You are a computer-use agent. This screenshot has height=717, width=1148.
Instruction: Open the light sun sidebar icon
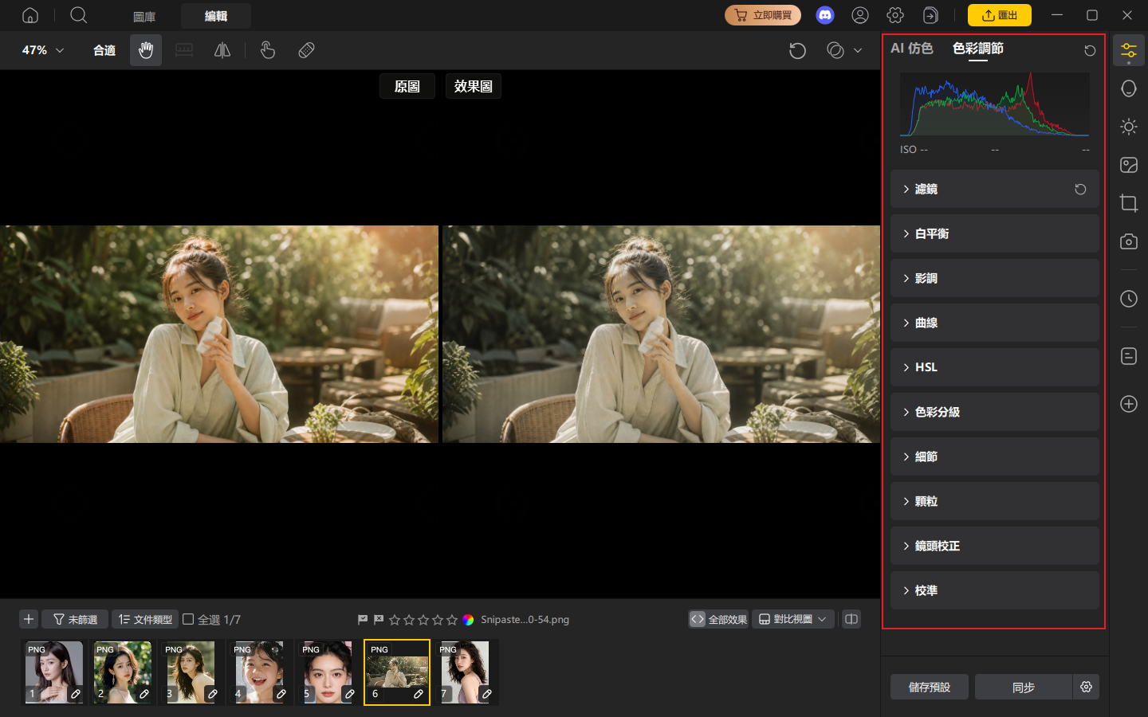click(x=1129, y=127)
